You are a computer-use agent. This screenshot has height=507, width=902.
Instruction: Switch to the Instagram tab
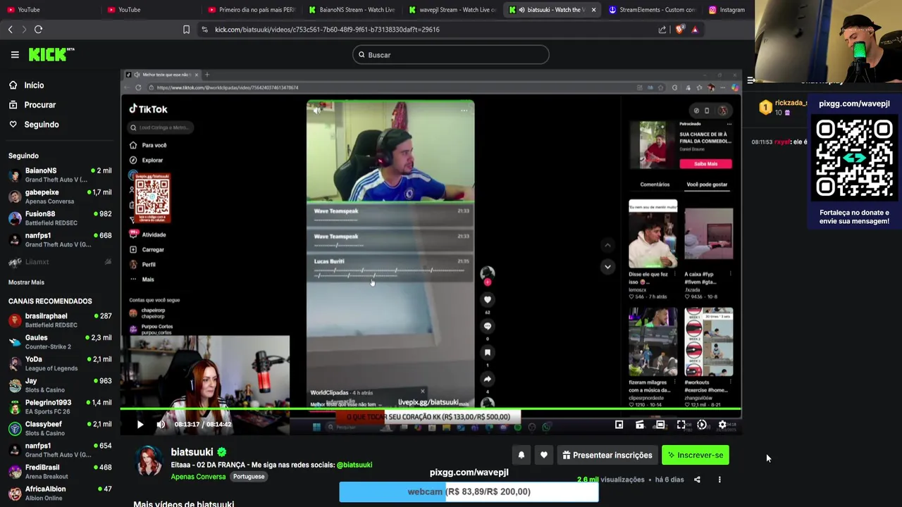click(727, 10)
